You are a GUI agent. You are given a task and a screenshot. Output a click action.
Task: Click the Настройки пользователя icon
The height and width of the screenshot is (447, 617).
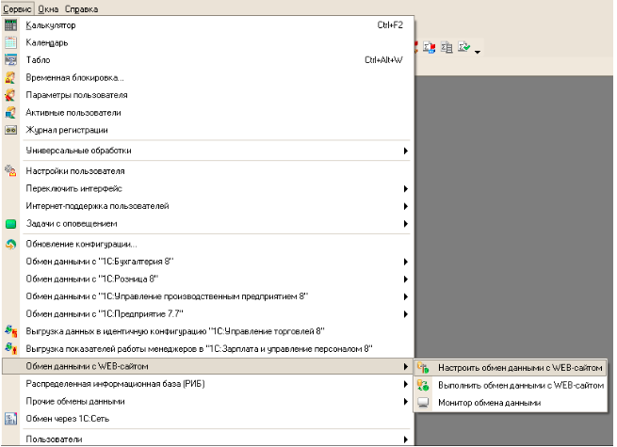tap(10, 170)
